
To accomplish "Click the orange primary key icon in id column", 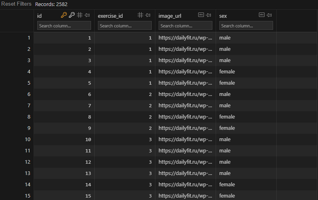I will pyautogui.click(x=64, y=15).
